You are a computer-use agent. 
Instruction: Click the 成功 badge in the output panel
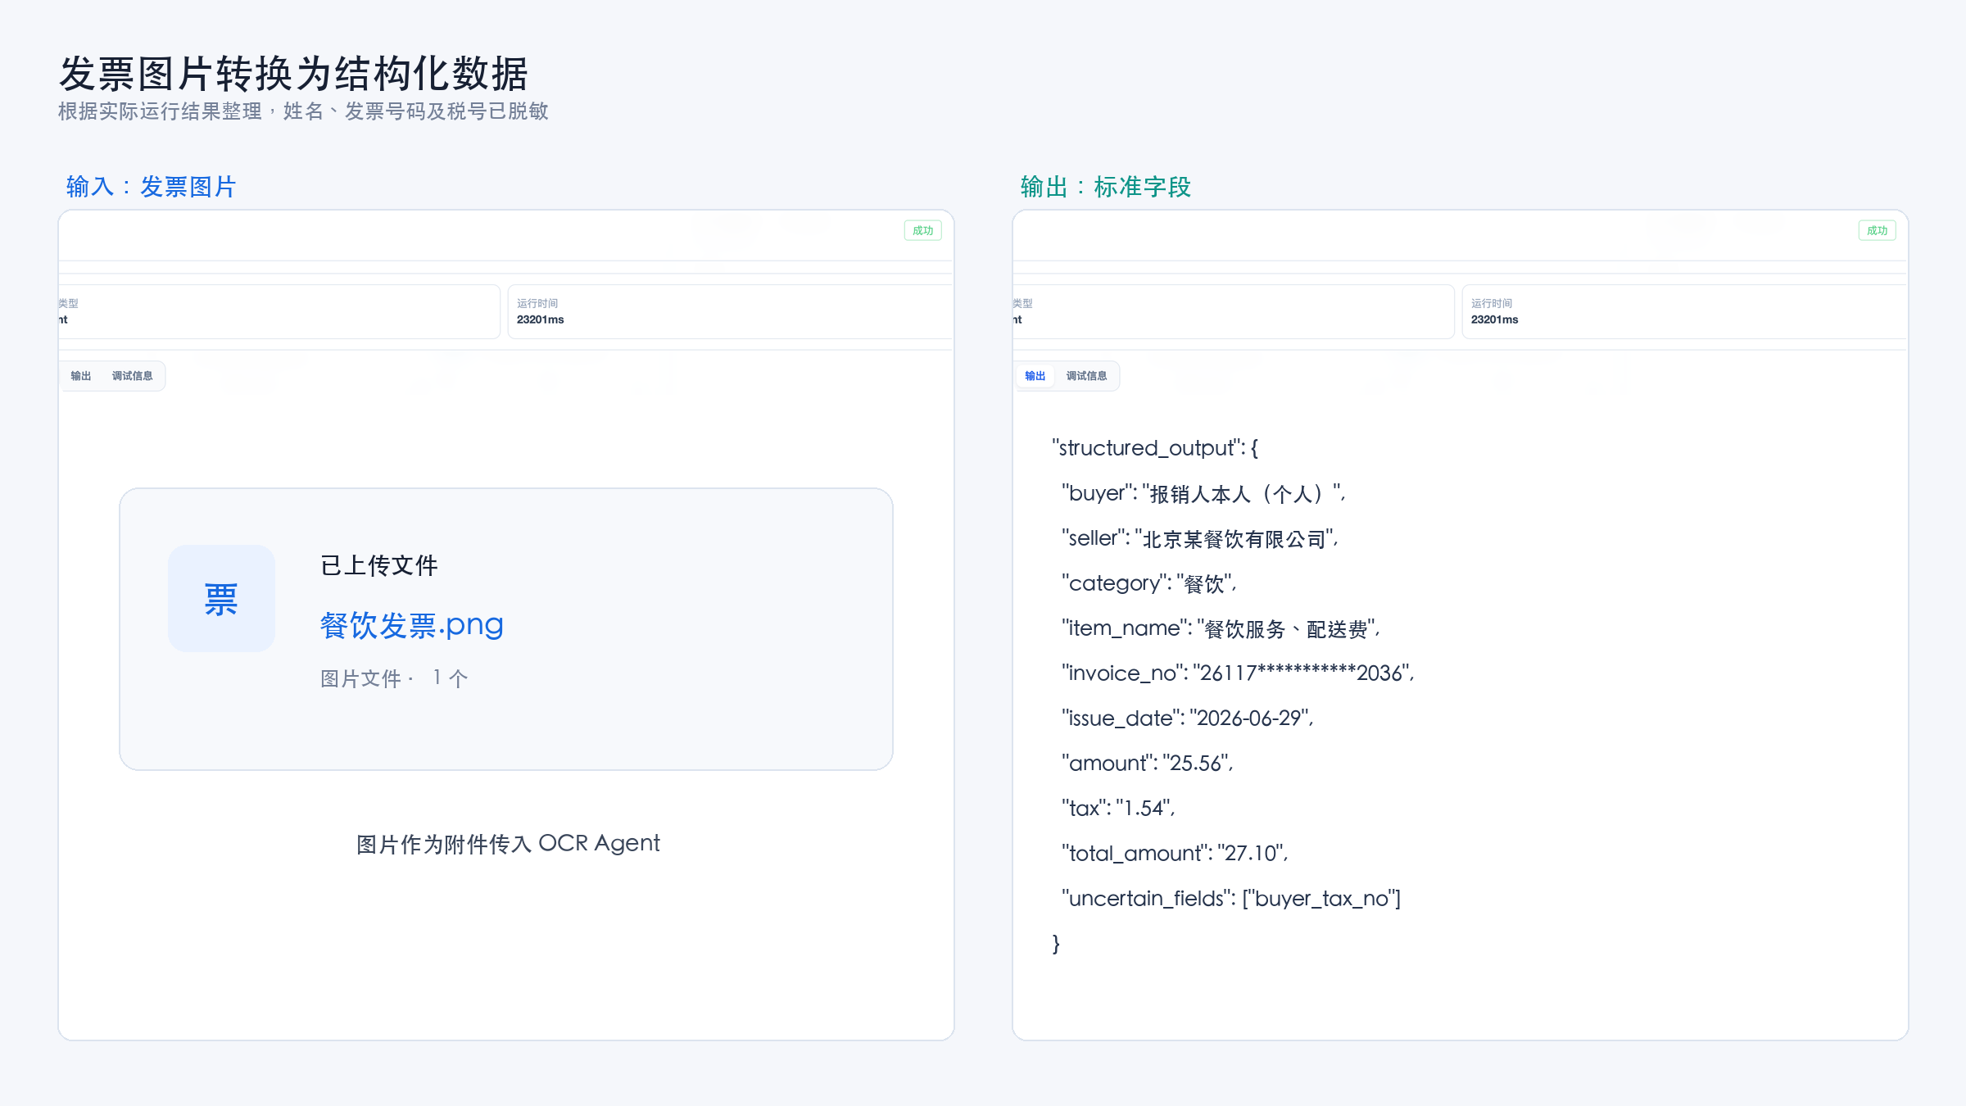(x=1878, y=230)
